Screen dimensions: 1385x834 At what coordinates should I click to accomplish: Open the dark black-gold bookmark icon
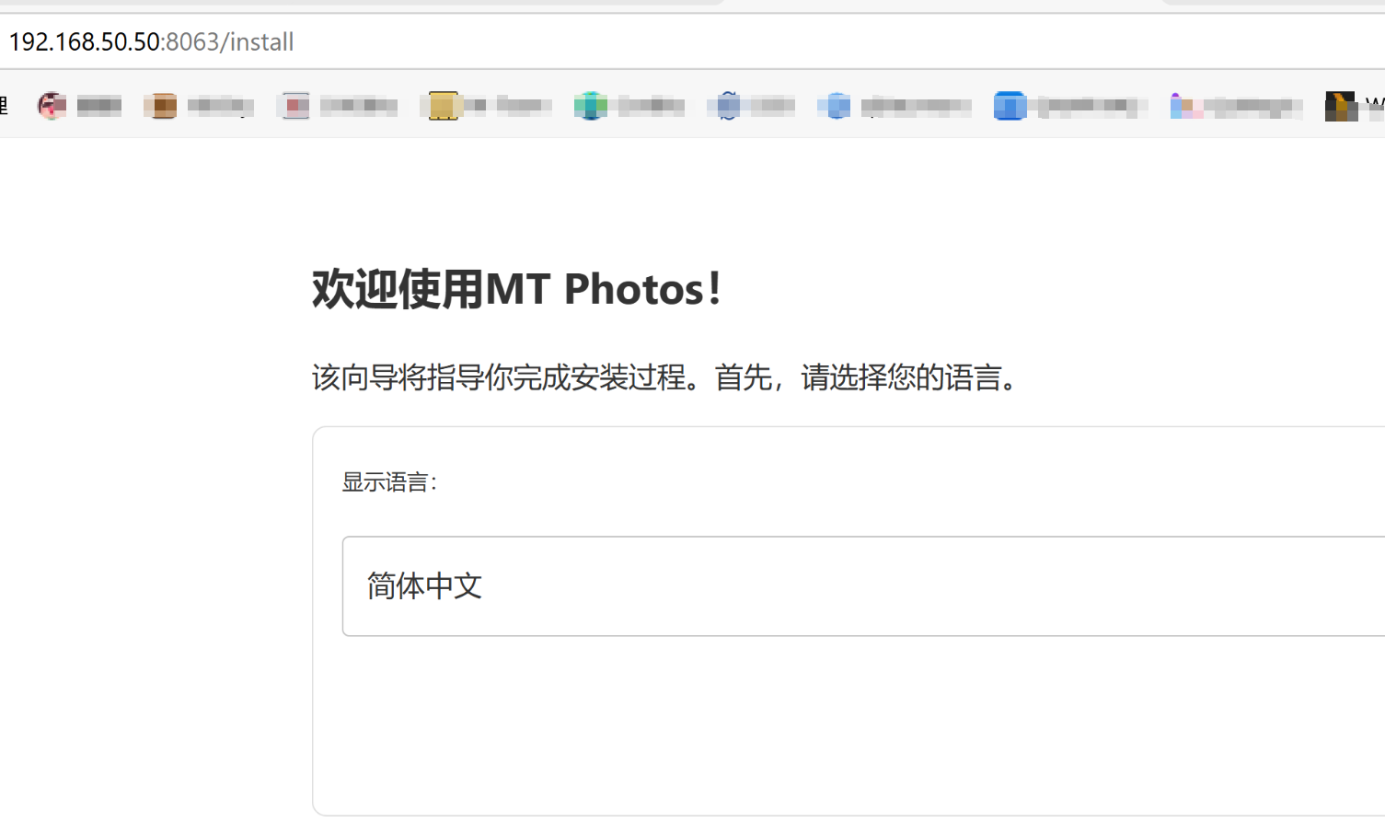[x=1340, y=106]
